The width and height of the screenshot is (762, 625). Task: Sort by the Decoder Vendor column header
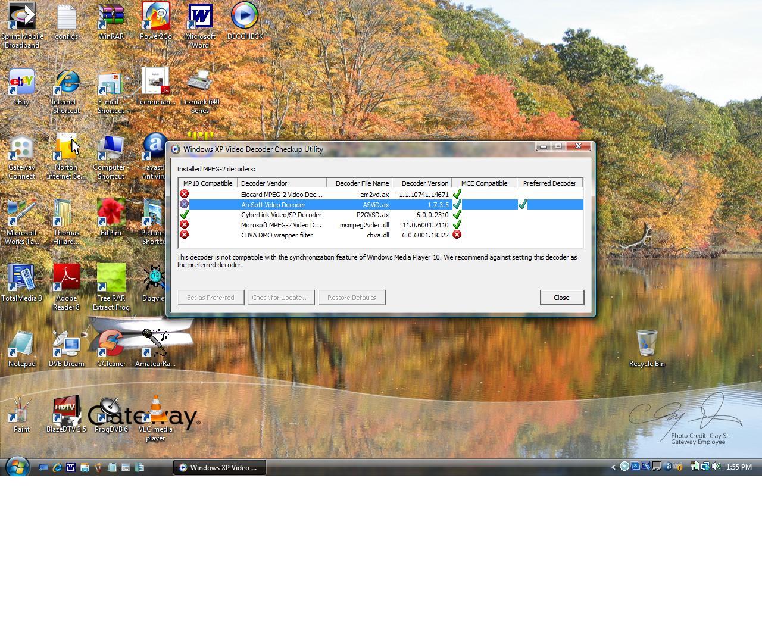point(282,183)
